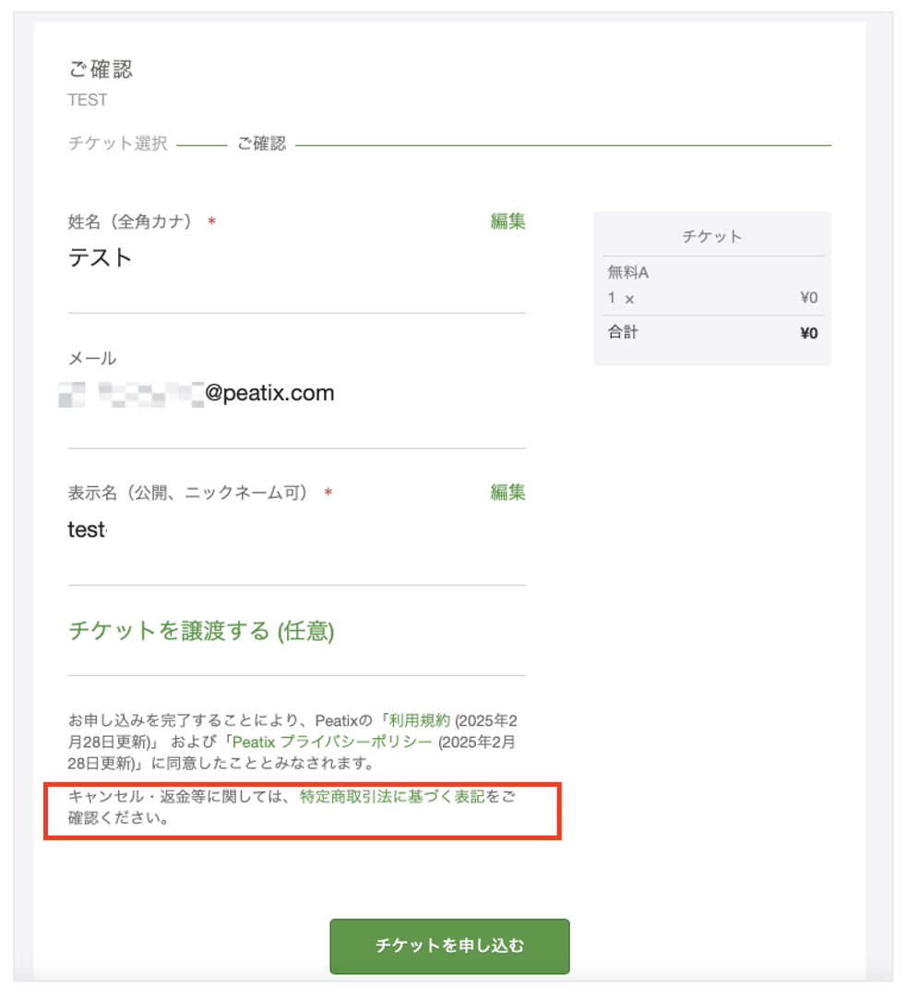Expand チケットを譲渡する (任意) section

[x=201, y=631]
